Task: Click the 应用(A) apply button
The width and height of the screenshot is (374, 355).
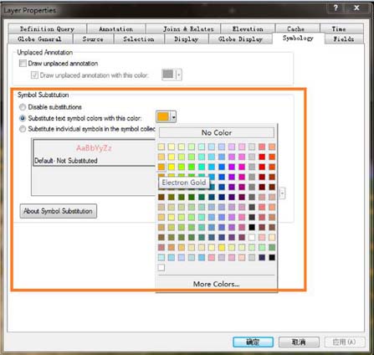Action: pos(345,342)
